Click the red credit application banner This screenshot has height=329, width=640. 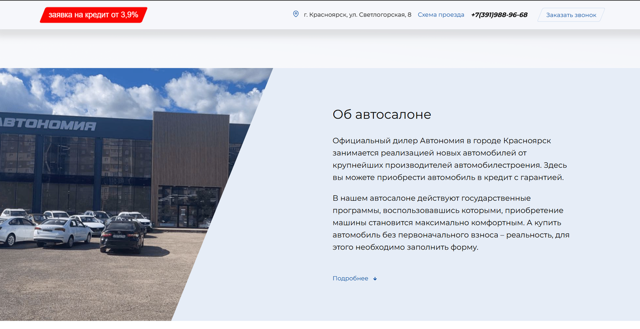93,15
